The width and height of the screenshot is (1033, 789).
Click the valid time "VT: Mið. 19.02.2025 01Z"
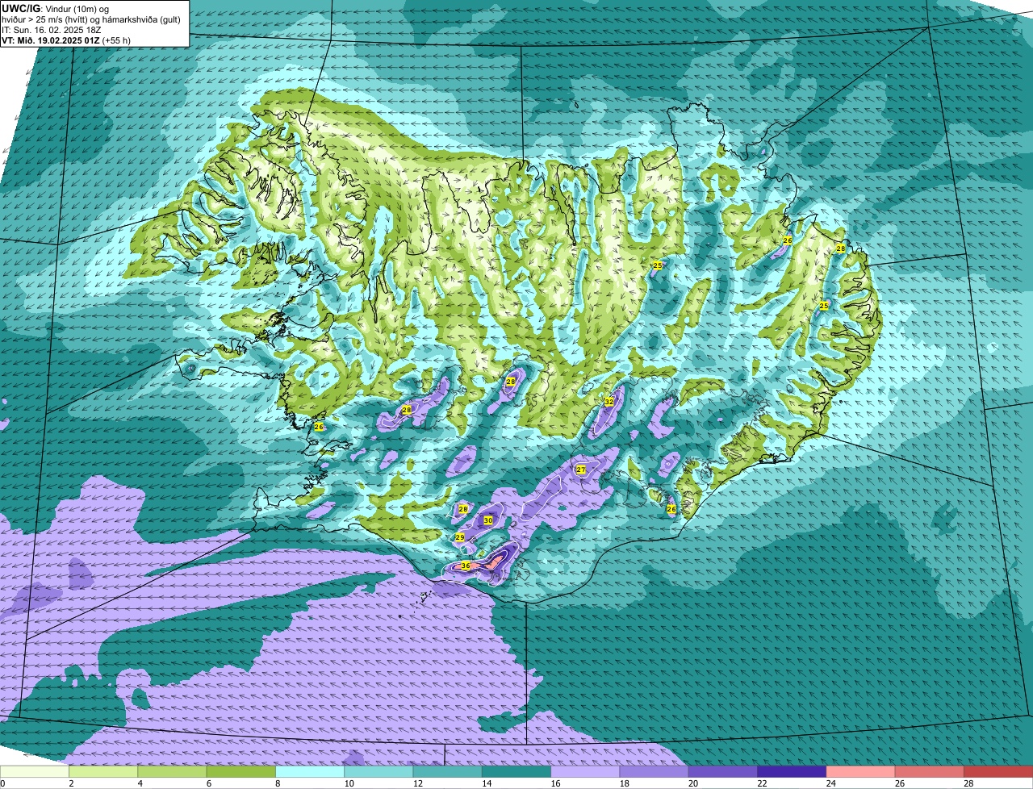click(x=51, y=40)
